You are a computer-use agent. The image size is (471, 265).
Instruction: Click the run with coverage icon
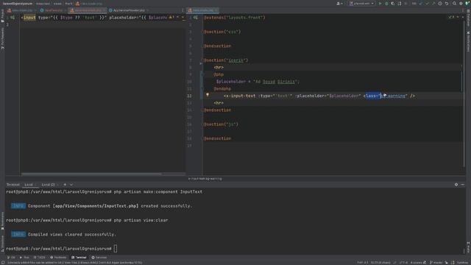[x=393, y=4]
